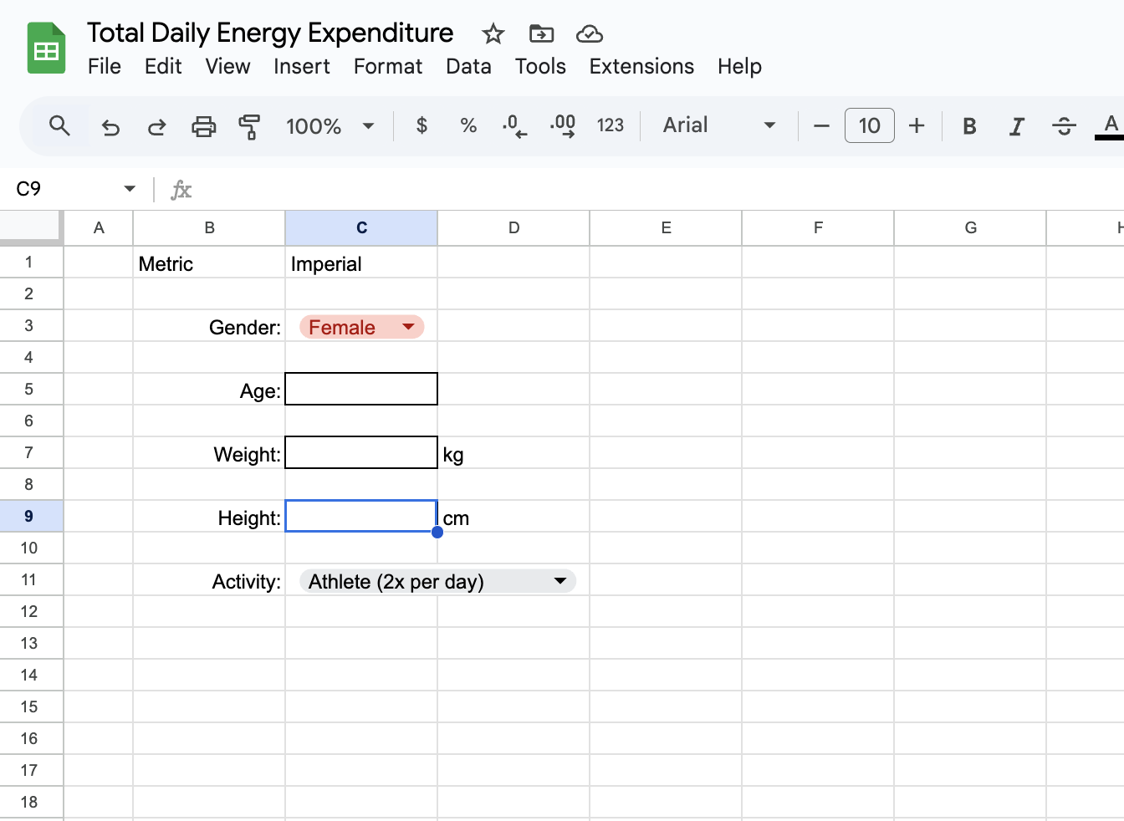Screen dimensions: 1124x821
Task: Open the Help menu
Action: (739, 66)
